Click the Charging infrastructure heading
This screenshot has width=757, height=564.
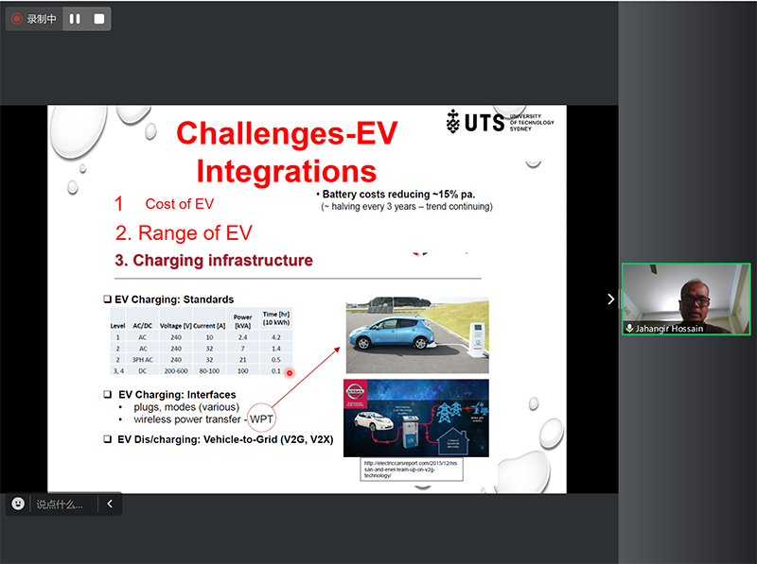pyautogui.click(x=214, y=260)
